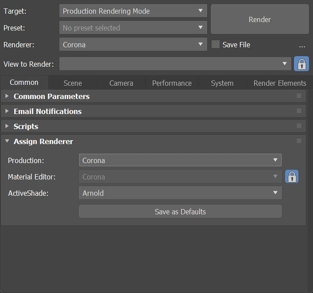
Task: Click the Material Editor lock icon
Action: [292, 177]
